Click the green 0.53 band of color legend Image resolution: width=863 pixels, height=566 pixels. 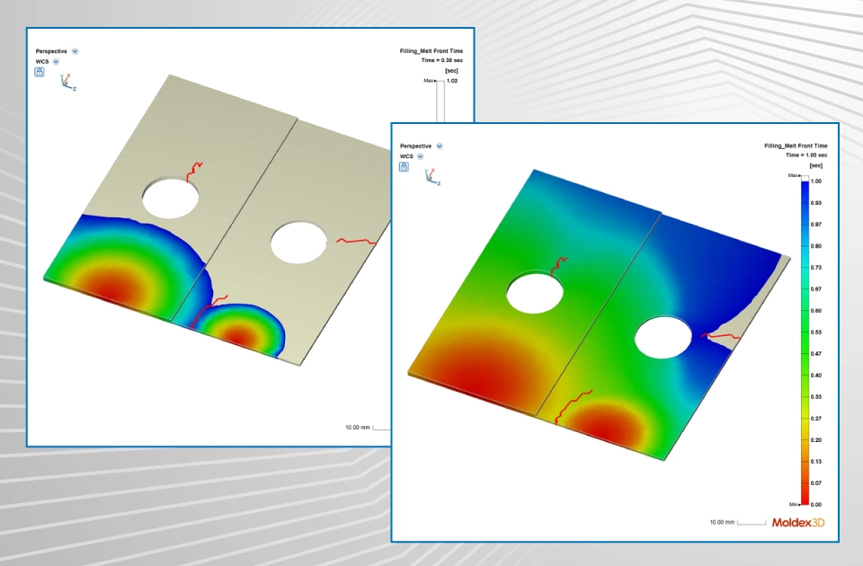[805, 332]
